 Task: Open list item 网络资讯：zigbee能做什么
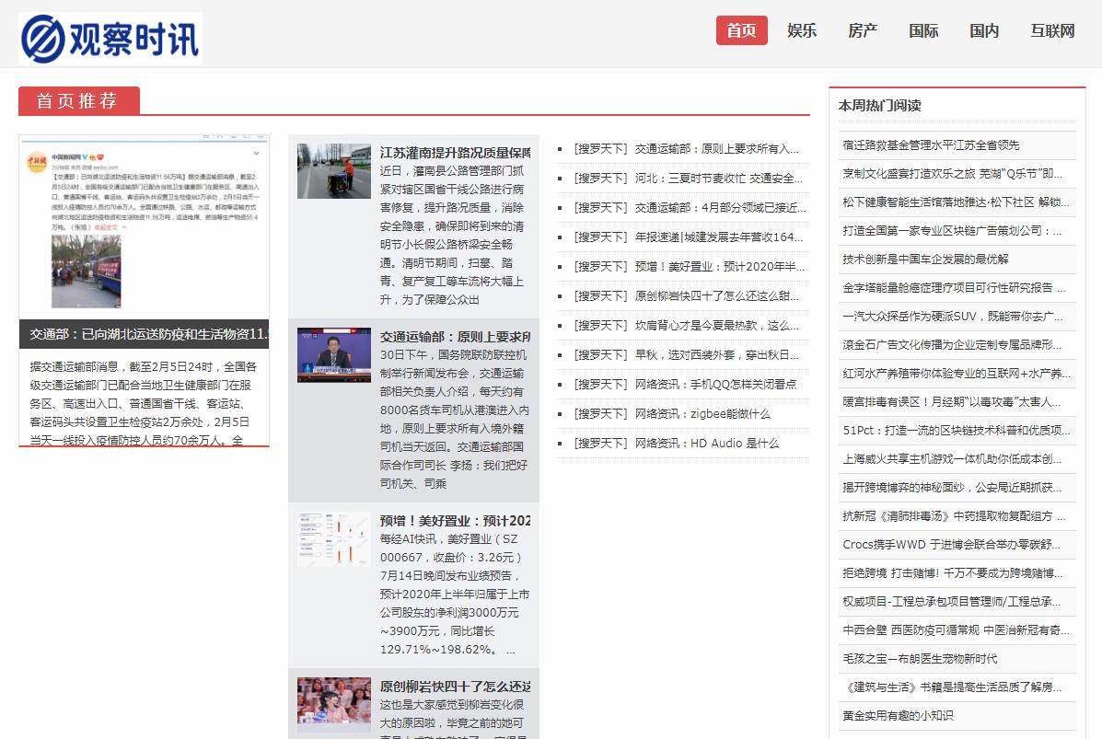[x=702, y=414]
